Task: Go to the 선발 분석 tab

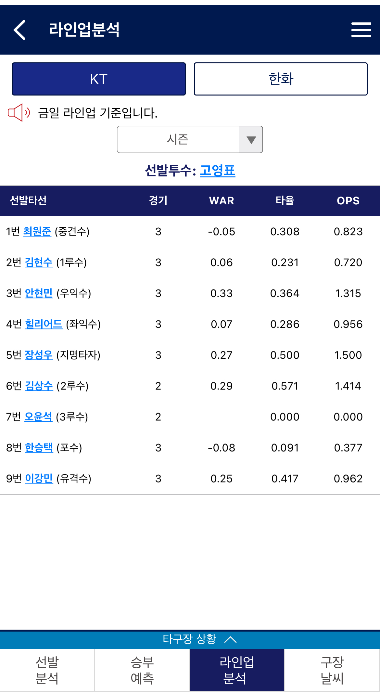Action: [x=47, y=670]
